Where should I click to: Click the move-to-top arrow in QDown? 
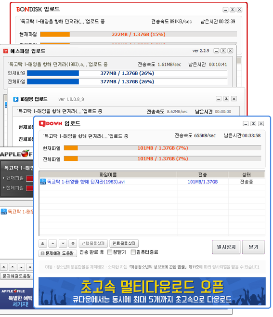(x=43, y=243)
